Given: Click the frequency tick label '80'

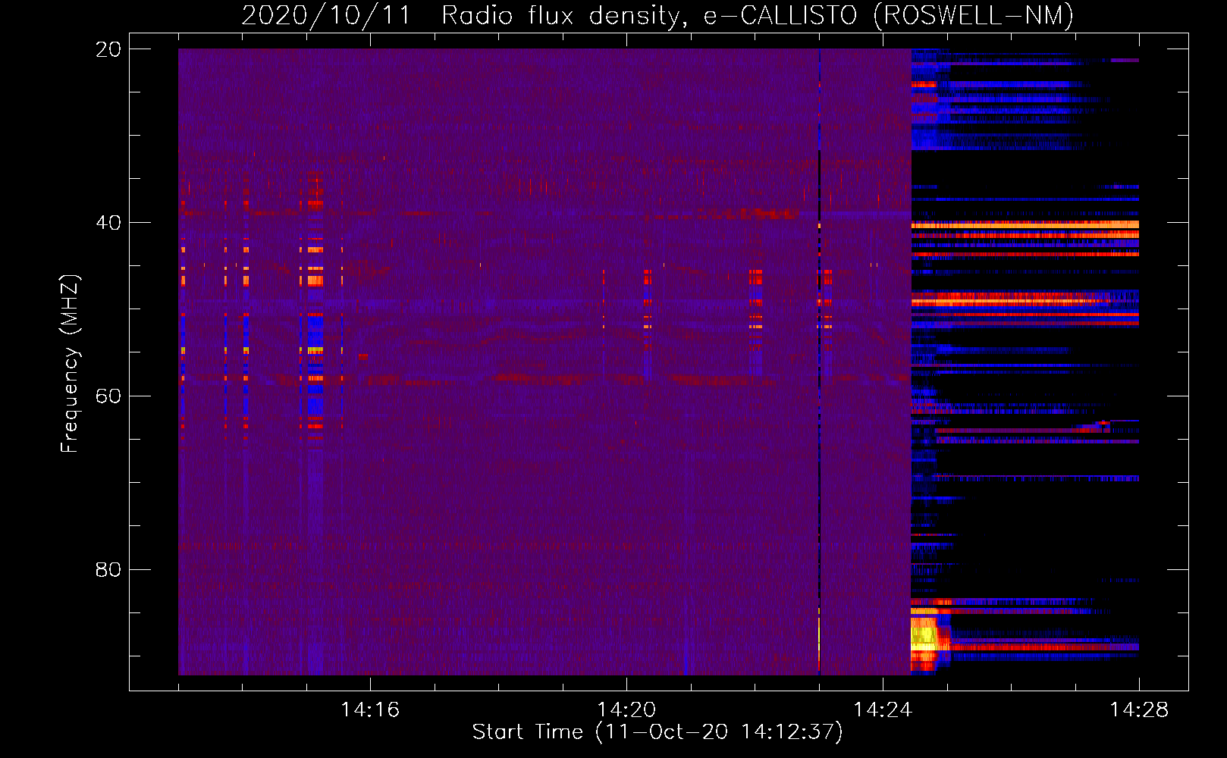Looking at the screenshot, I should (x=108, y=569).
